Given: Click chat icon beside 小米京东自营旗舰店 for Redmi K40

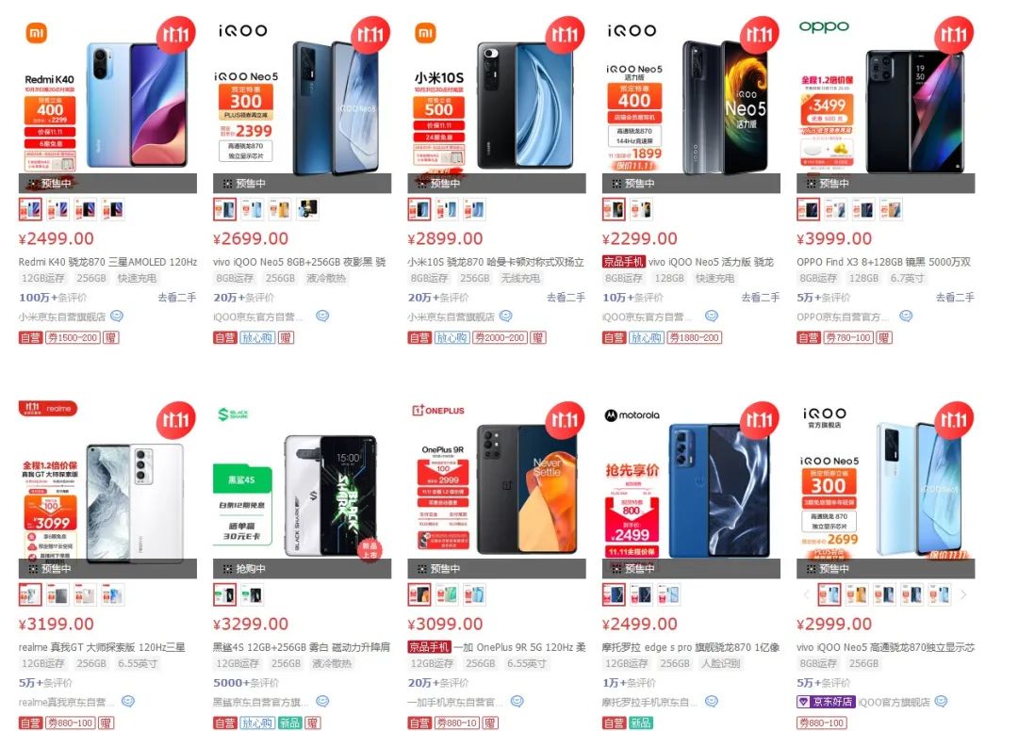Looking at the screenshot, I should tap(117, 317).
